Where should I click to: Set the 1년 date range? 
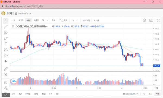pyautogui.click(x=20, y=94)
